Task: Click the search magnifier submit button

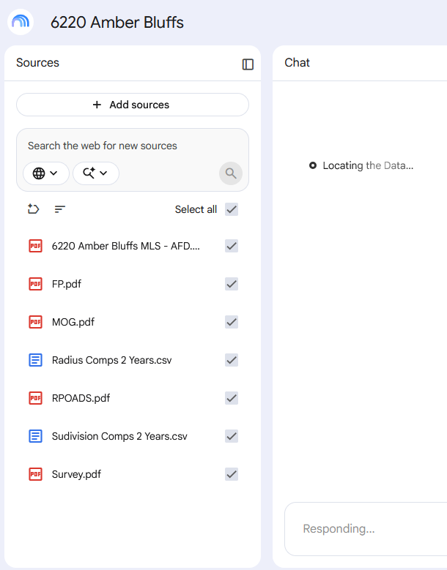Action: point(231,173)
